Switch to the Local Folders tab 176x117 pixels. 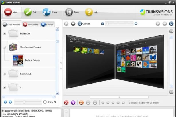(x=11, y=24)
